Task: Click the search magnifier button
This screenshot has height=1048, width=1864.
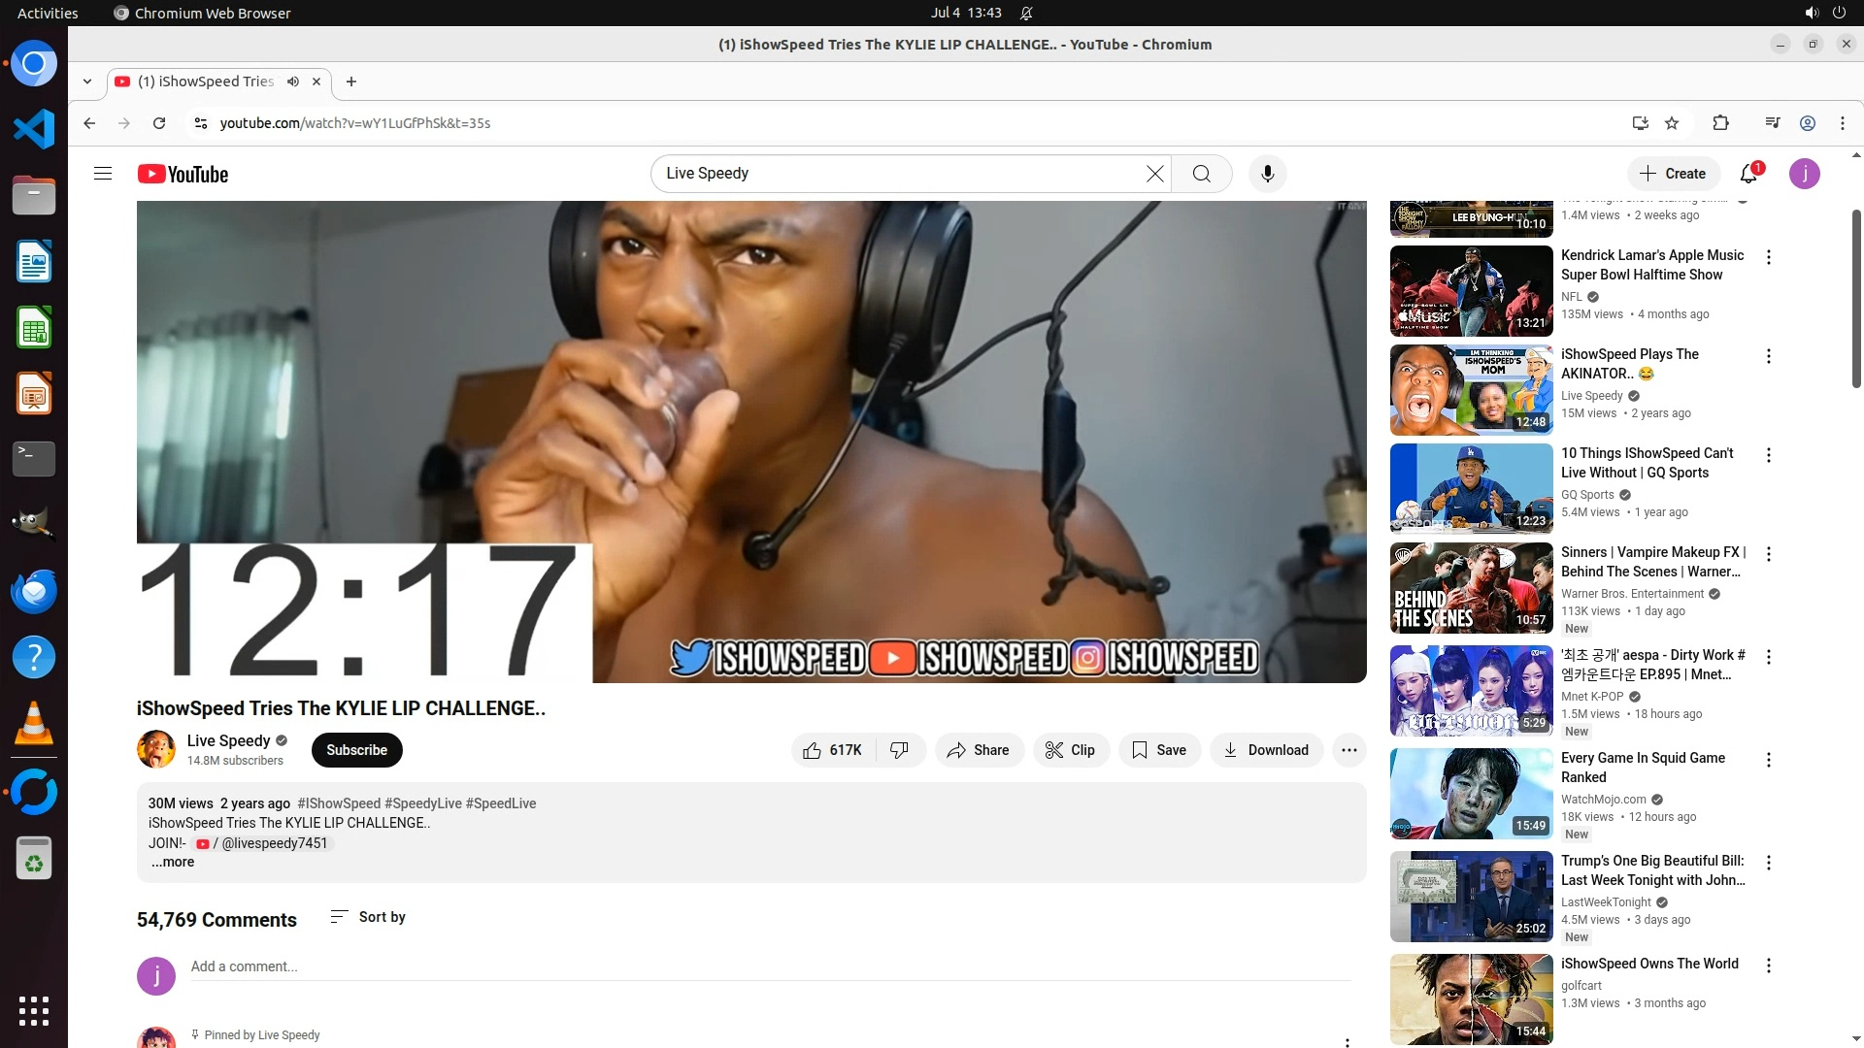Action: coord(1201,174)
